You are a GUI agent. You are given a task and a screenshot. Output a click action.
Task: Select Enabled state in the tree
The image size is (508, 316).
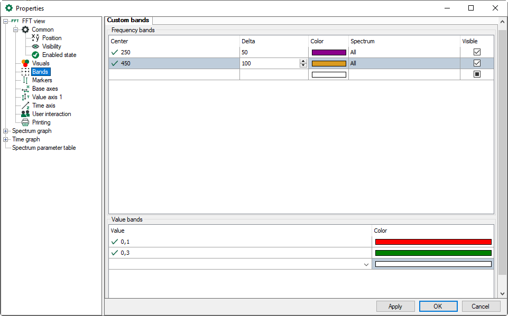[59, 55]
